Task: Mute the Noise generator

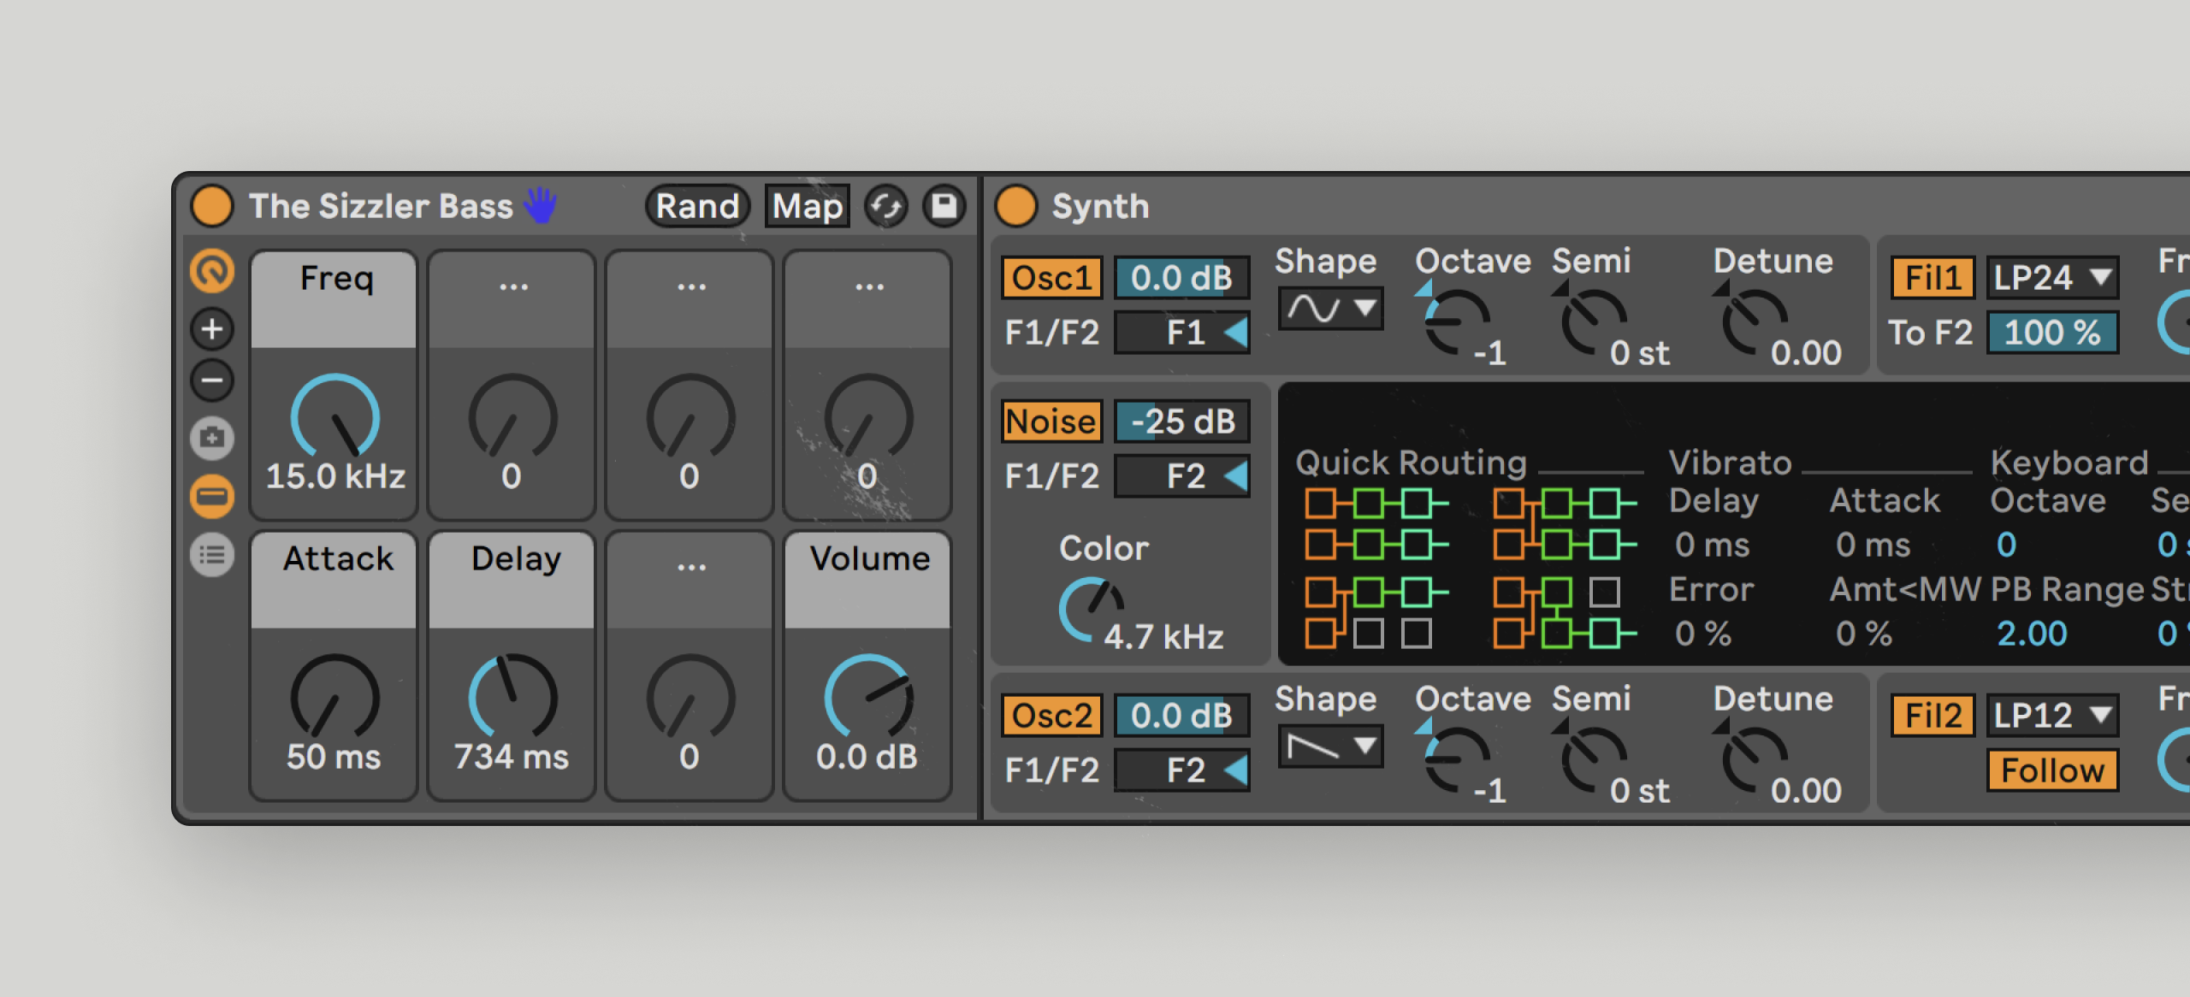Action: (1051, 420)
